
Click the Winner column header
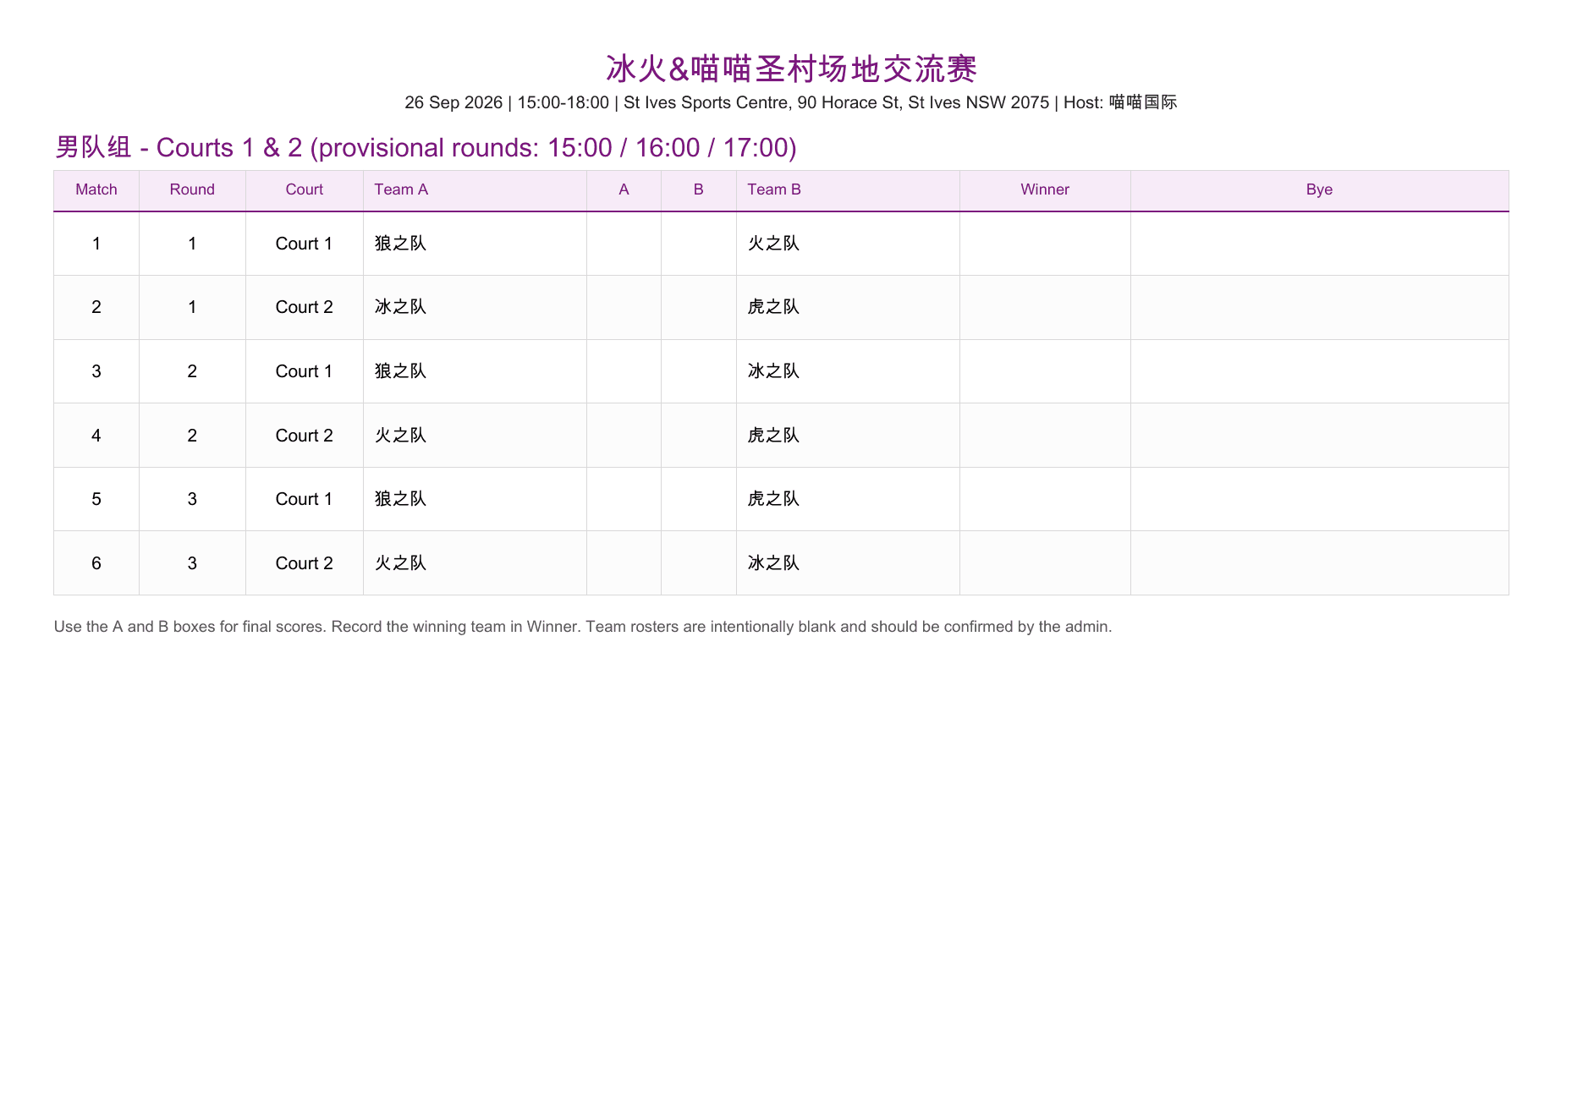pyautogui.click(x=1045, y=189)
